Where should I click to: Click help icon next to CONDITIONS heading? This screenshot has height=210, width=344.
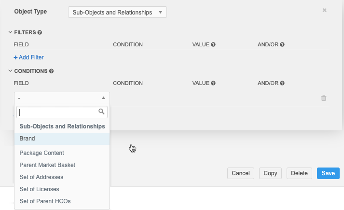[51, 71]
